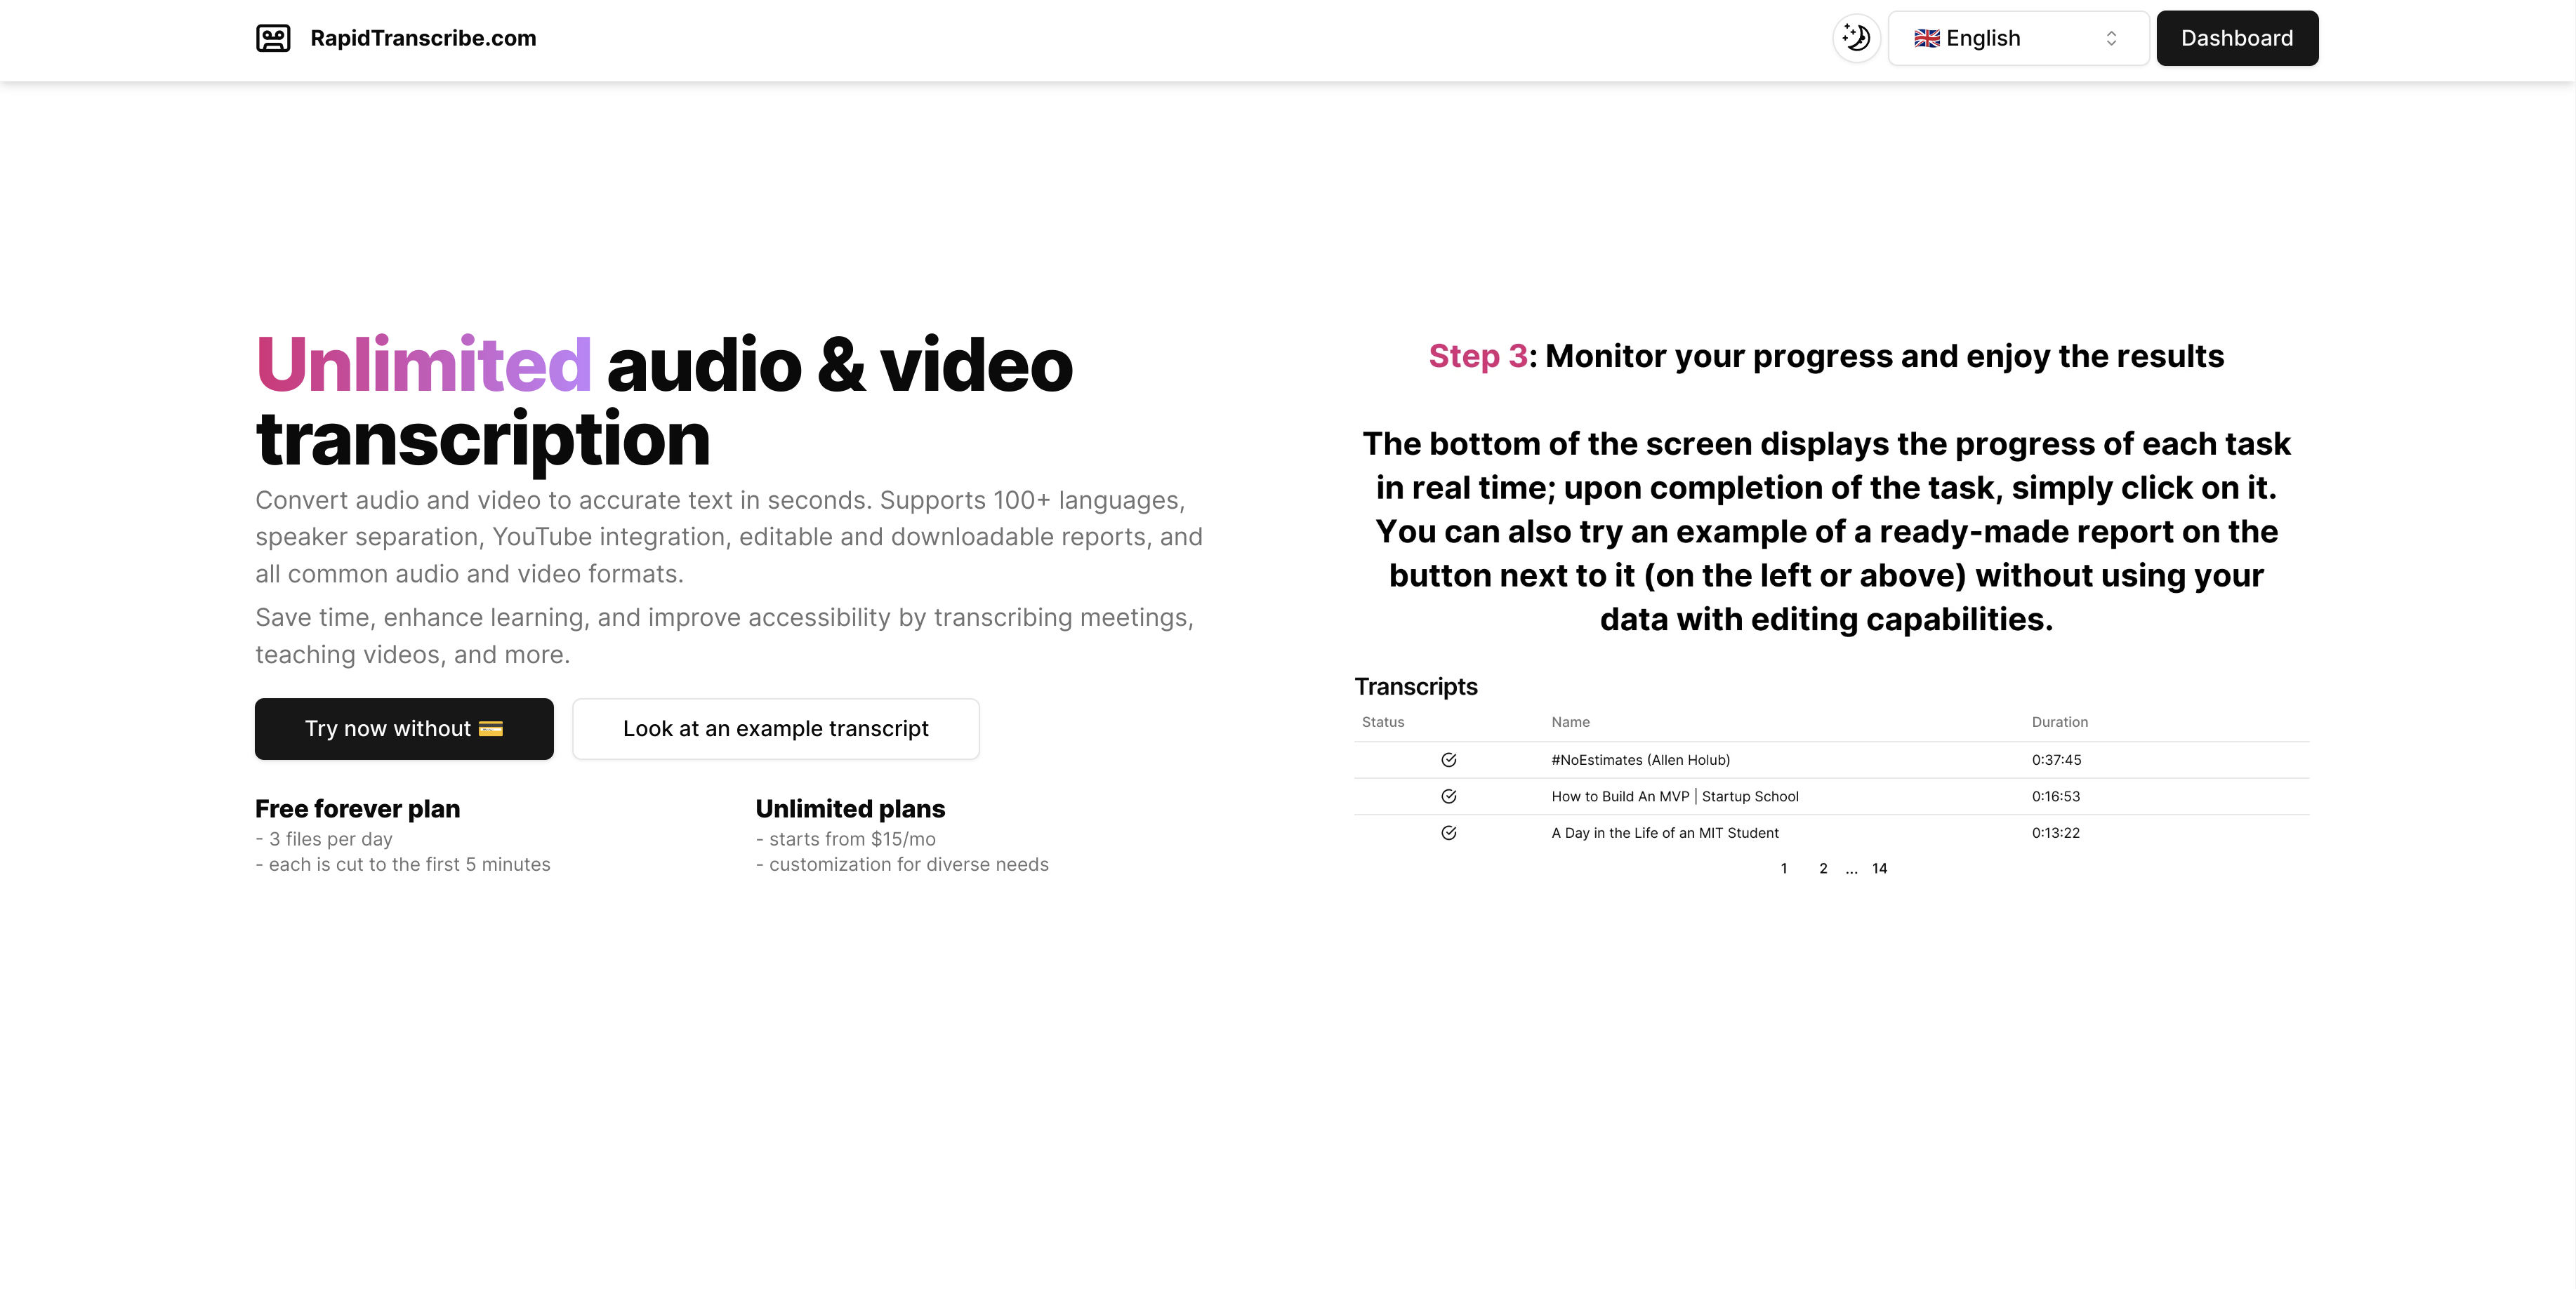Click the RapidTranscribe.com site name
This screenshot has height=1289, width=2576.
pyautogui.click(x=423, y=38)
